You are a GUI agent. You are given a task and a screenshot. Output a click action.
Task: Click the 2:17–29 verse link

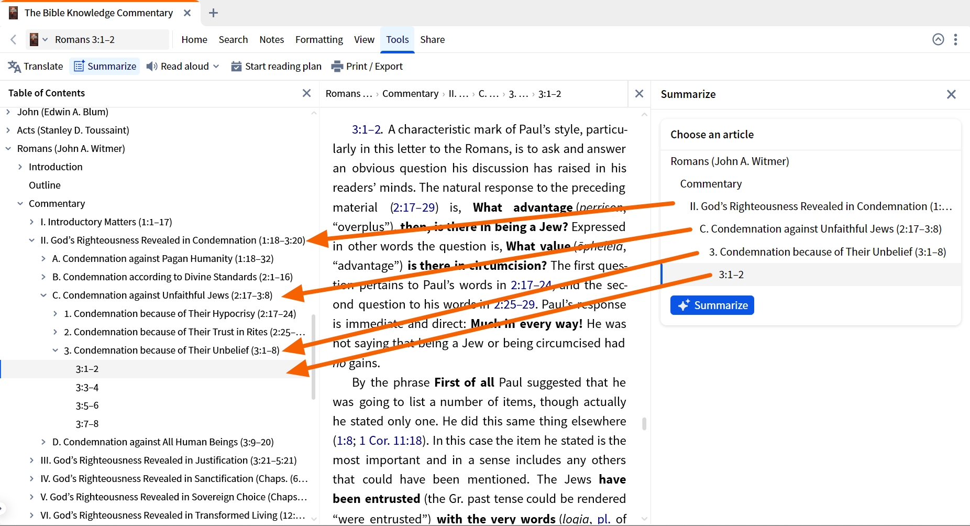point(414,207)
